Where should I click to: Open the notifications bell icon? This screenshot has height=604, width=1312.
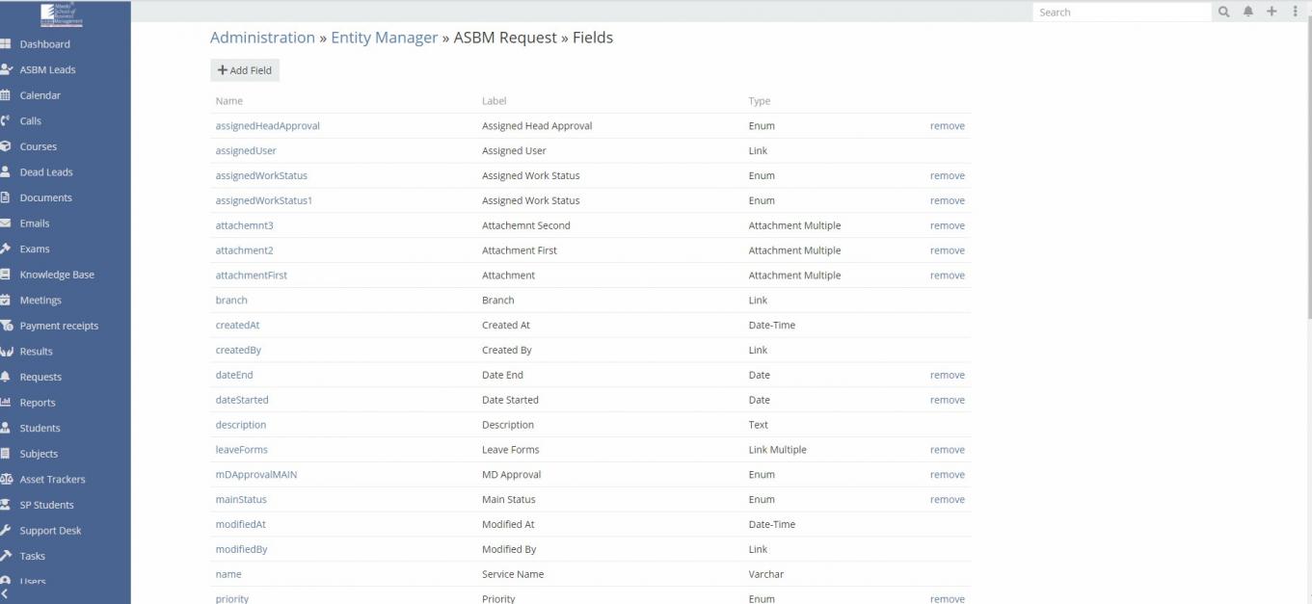click(1248, 13)
